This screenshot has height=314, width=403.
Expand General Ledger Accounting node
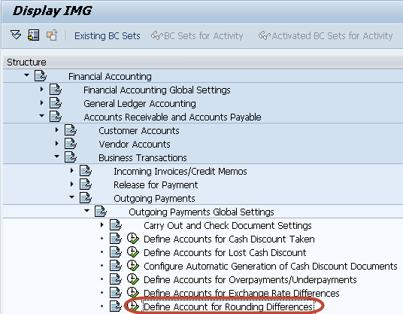(x=42, y=103)
